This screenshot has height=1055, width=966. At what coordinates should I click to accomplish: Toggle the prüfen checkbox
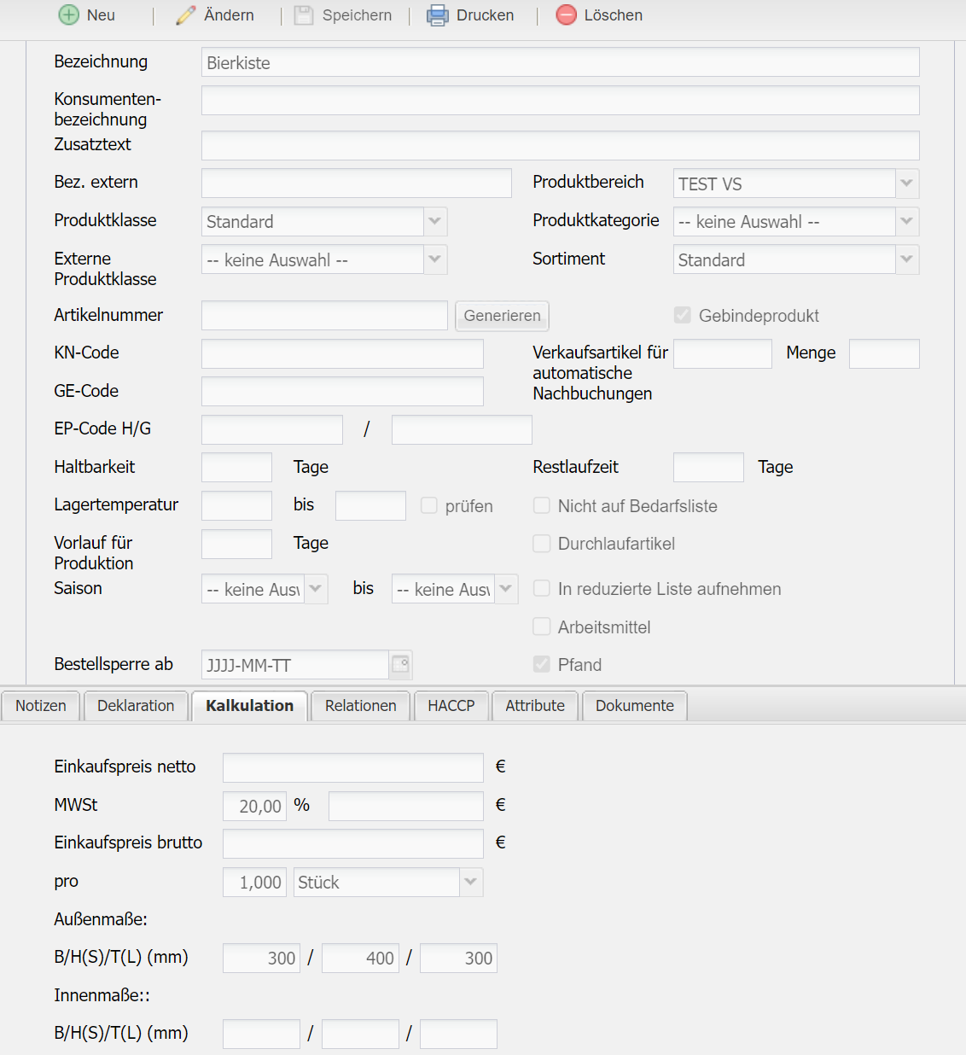(x=429, y=505)
